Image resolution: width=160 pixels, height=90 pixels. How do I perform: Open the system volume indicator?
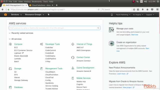[145, 1]
